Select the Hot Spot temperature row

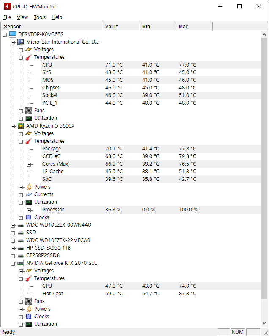[52, 294]
